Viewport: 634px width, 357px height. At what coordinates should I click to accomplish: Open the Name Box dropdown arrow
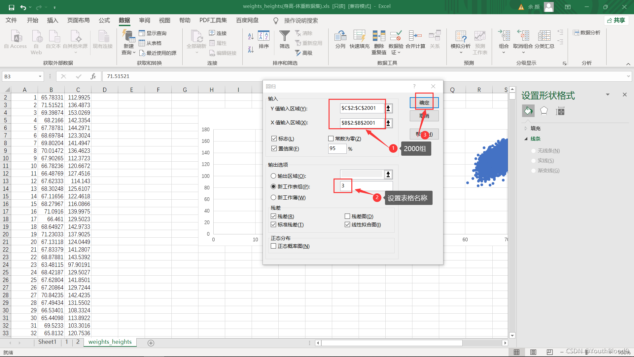40,76
